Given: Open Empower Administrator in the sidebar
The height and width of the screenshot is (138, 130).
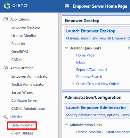Looking at the screenshot, I should 30,76.
